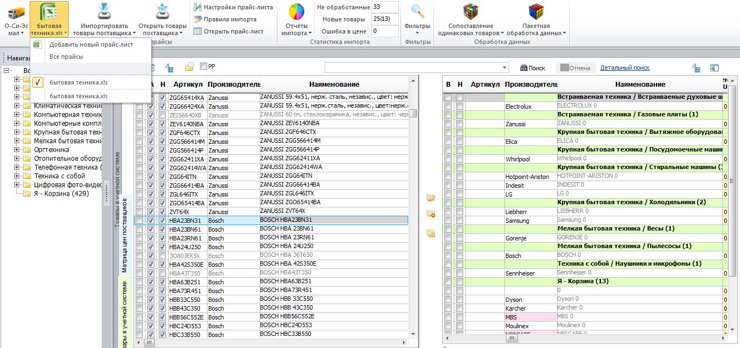Click the sort icon beside the PP checkbox

[x=169, y=68]
